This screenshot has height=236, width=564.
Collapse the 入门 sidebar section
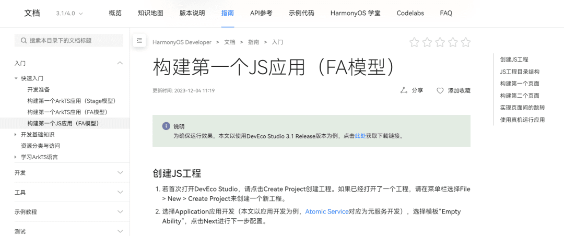point(120,63)
